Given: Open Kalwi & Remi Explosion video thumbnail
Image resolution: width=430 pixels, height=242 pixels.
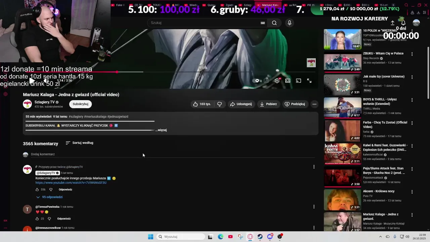Looking at the screenshot, I should 342,154.
